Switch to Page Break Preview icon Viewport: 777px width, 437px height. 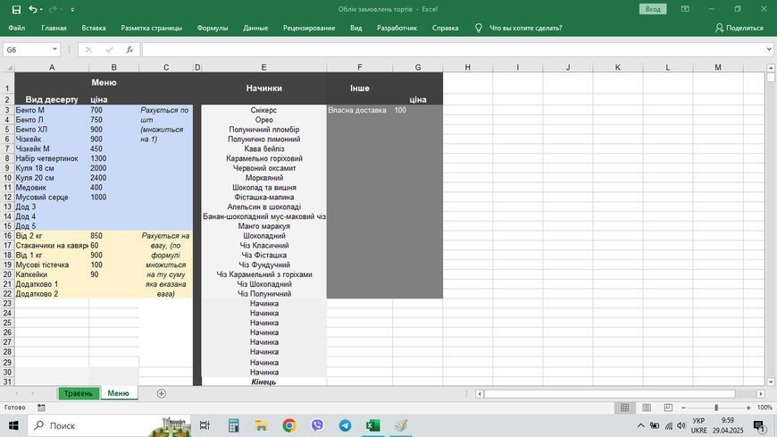[x=668, y=408]
